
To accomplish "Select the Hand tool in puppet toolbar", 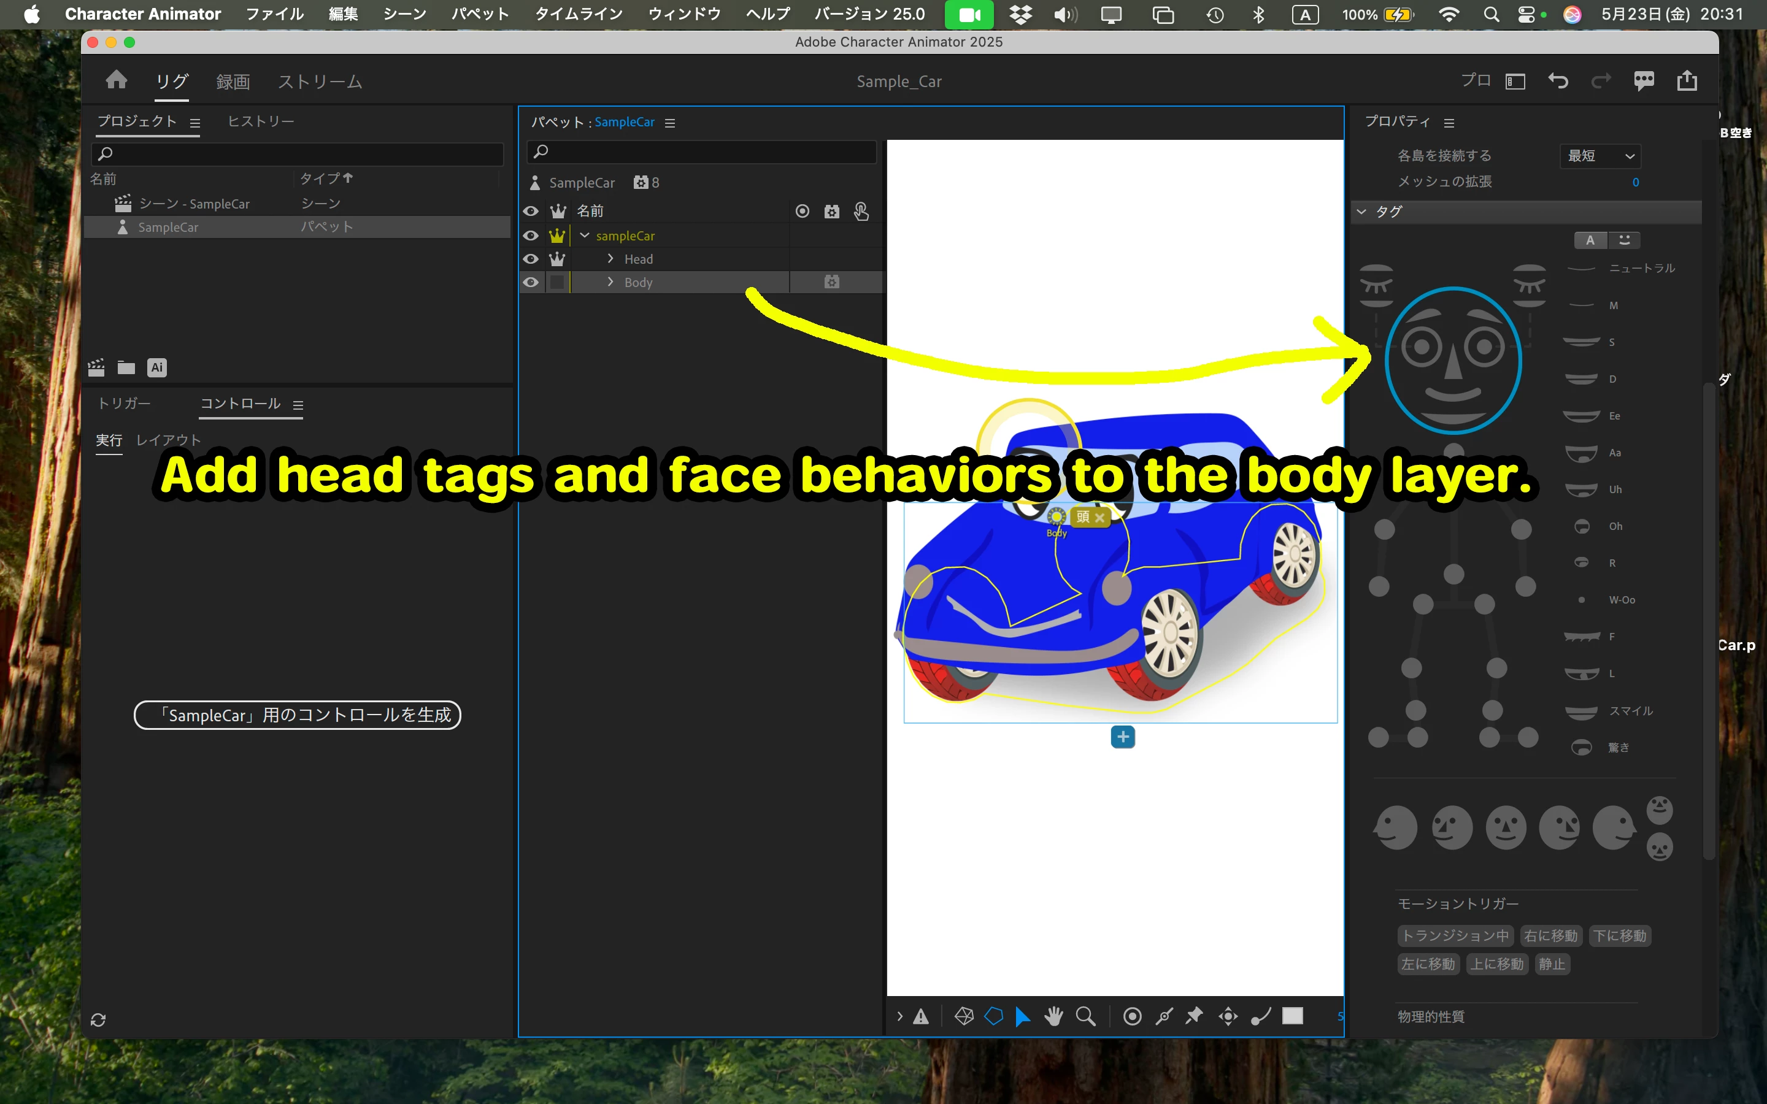I will 1053,1016.
